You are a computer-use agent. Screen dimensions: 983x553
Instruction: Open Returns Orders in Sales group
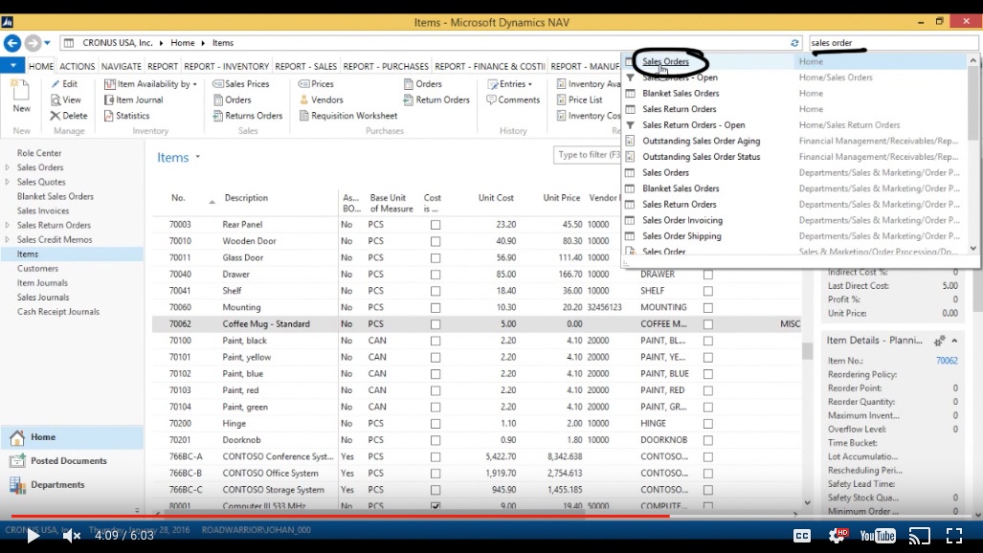pos(248,116)
